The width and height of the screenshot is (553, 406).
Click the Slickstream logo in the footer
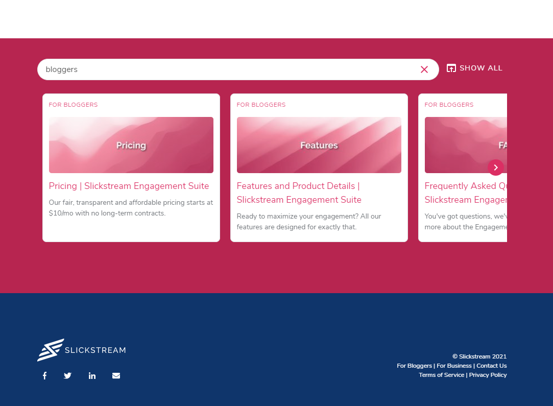(82, 350)
